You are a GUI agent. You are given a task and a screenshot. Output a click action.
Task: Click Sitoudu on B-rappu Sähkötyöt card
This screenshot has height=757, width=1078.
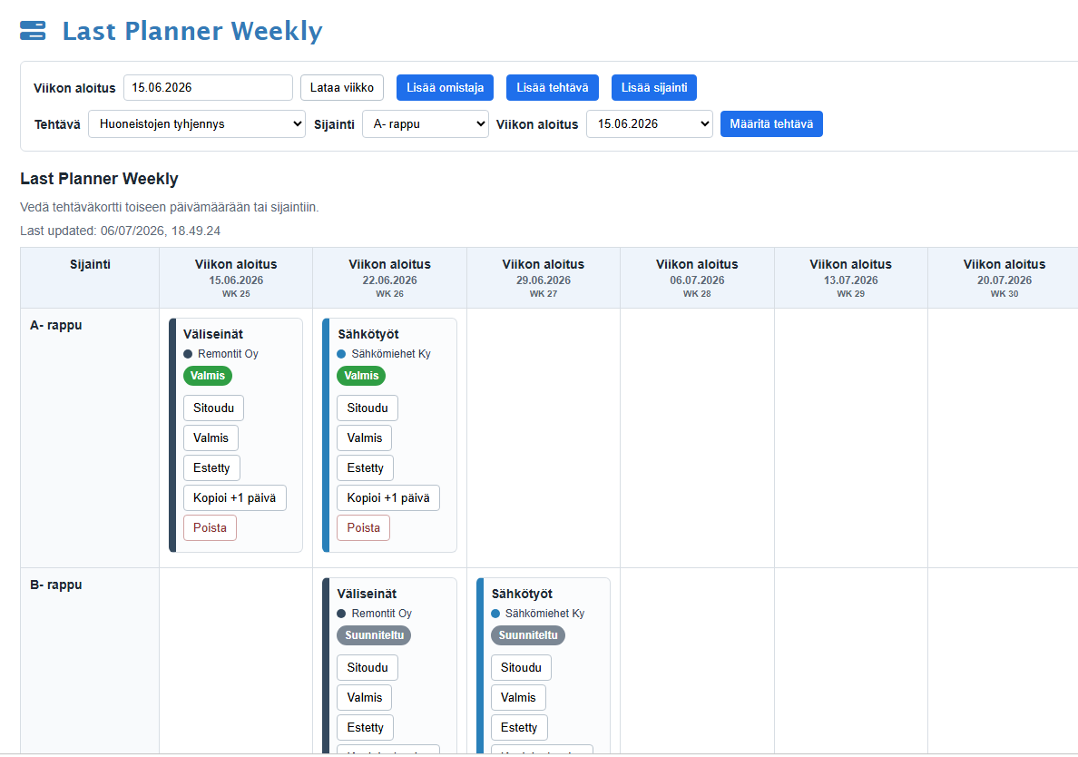point(521,668)
